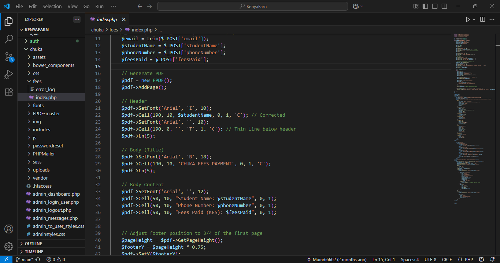Collapse the fees folder

(x=37, y=81)
